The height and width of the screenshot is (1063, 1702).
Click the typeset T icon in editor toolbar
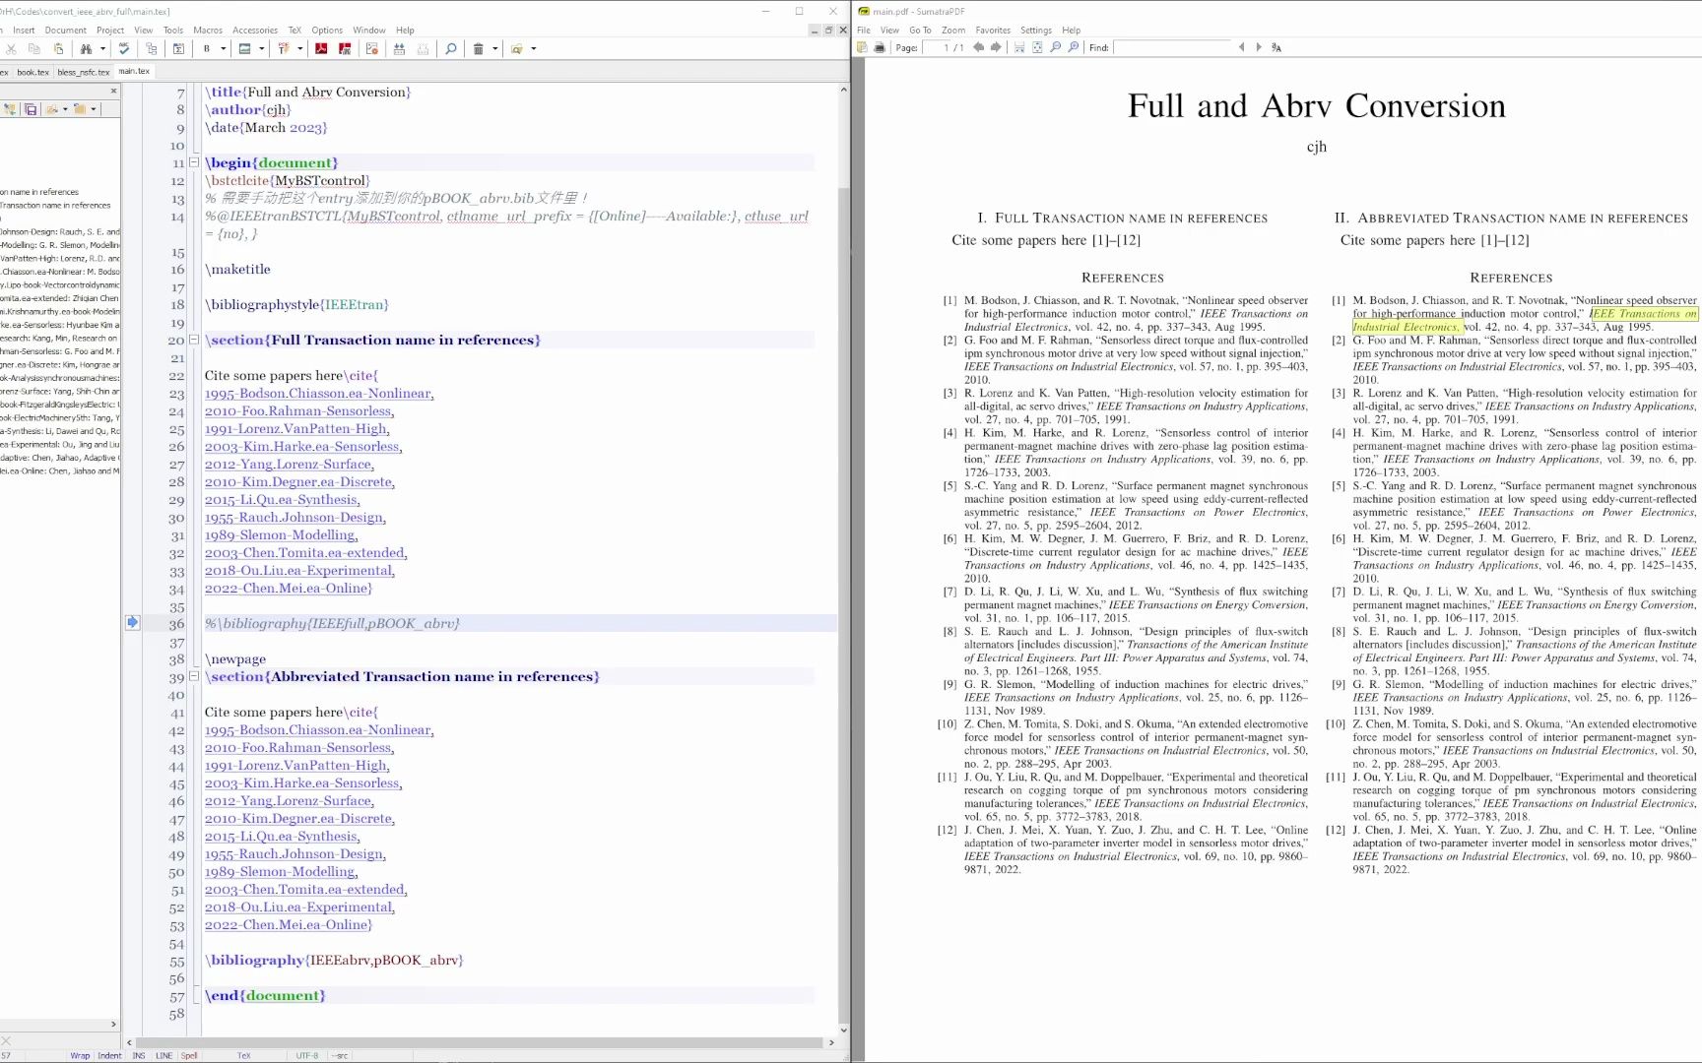point(284,48)
